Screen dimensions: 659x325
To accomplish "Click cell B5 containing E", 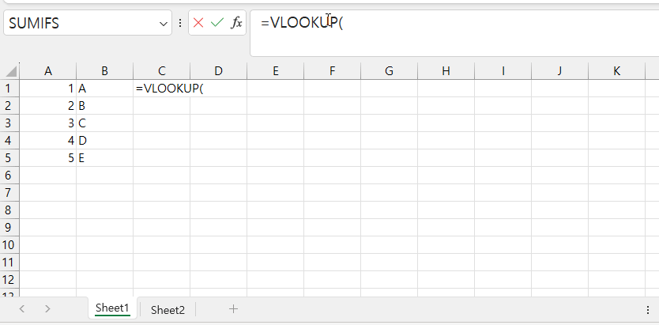I will 104,158.
